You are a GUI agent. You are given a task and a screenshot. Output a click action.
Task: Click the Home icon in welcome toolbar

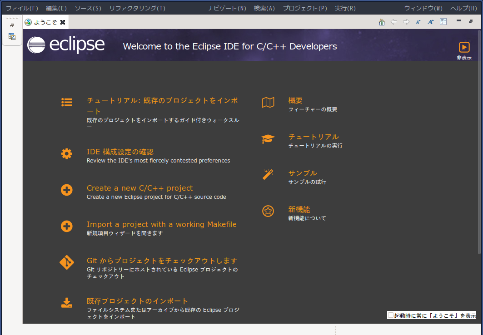(x=382, y=22)
